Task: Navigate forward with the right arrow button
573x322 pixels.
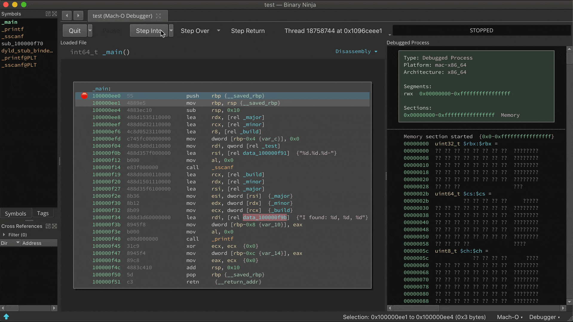Action: [78, 16]
